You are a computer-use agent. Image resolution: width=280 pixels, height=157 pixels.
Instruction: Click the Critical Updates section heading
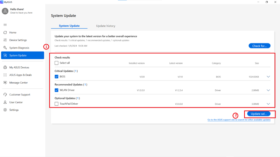point(66,71)
